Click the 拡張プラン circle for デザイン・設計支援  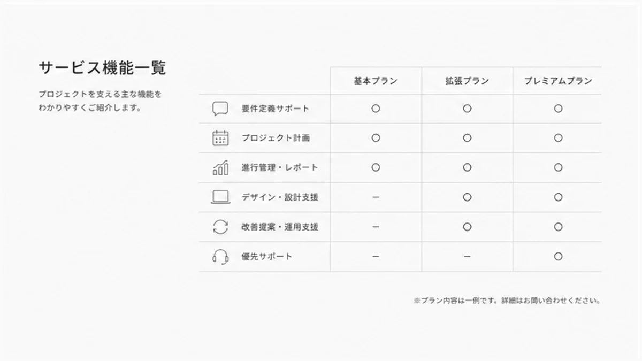pyautogui.click(x=467, y=197)
